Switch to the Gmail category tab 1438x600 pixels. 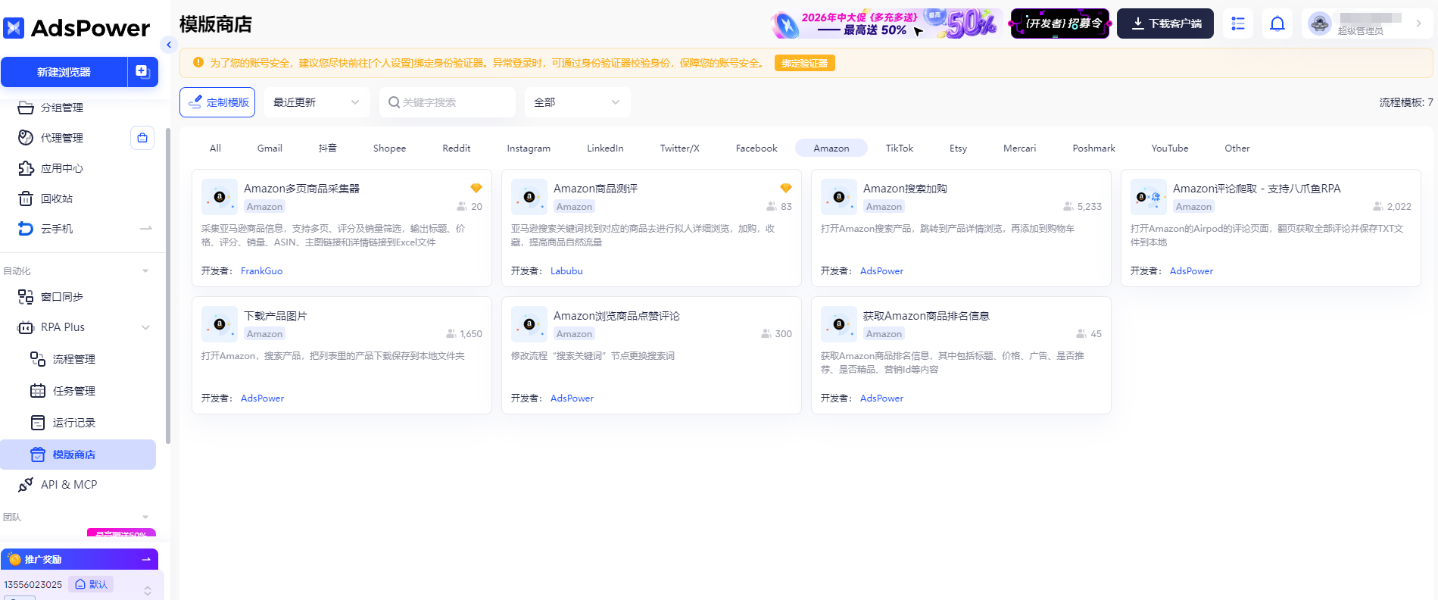(x=270, y=148)
